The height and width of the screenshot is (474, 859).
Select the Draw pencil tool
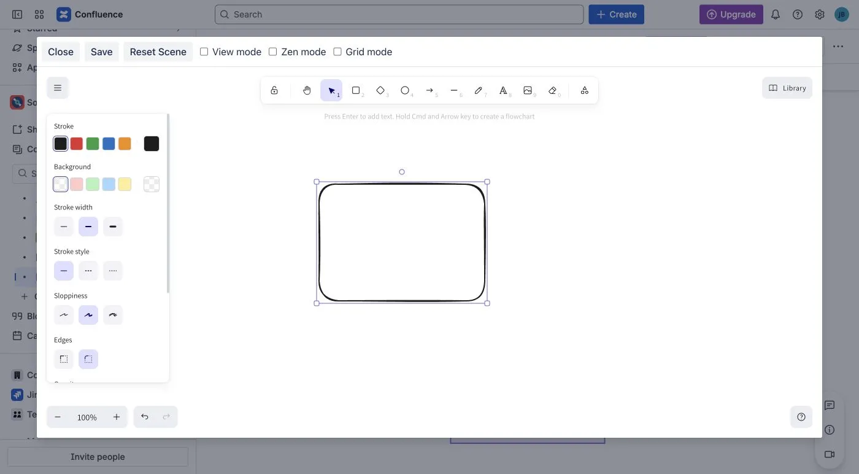point(479,90)
